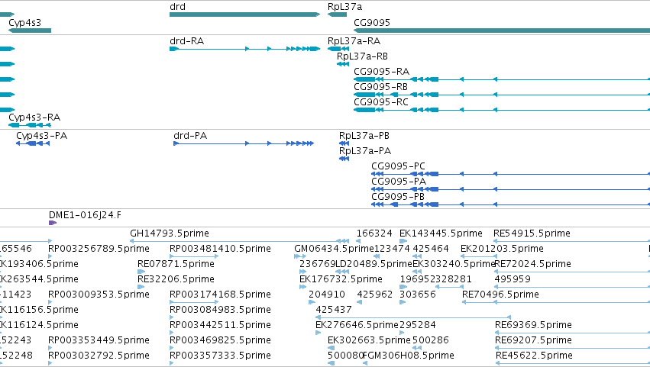Select the 425437 feature label

click(x=334, y=311)
